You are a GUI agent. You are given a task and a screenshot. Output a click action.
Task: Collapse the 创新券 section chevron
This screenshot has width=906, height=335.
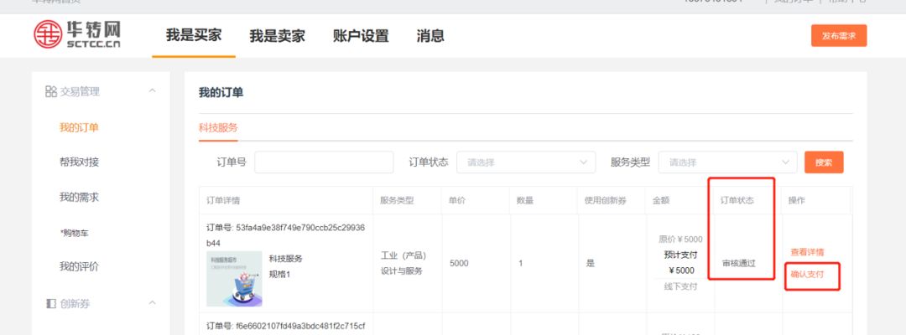[152, 302]
